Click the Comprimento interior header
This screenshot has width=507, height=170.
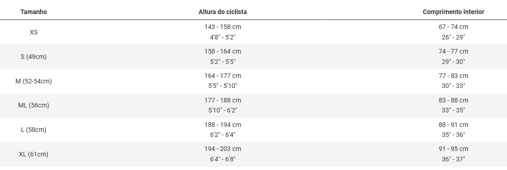click(x=453, y=12)
